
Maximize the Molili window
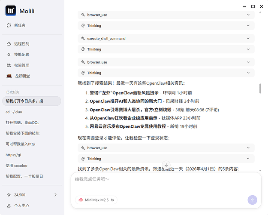(253, 6)
